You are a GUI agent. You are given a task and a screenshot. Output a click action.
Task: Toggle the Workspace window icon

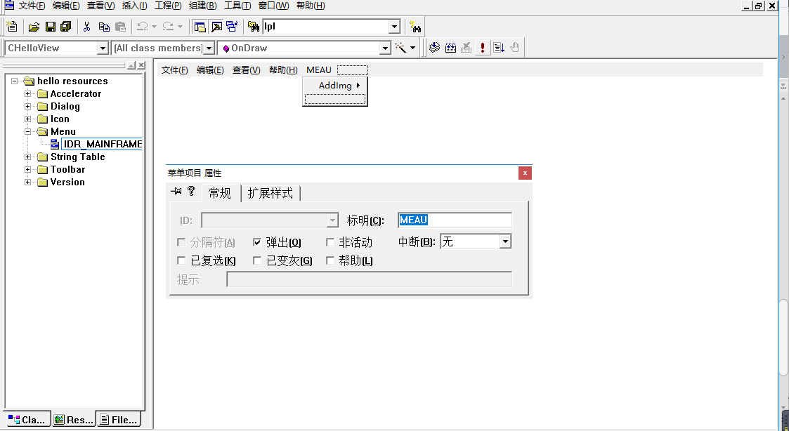pos(200,26)
